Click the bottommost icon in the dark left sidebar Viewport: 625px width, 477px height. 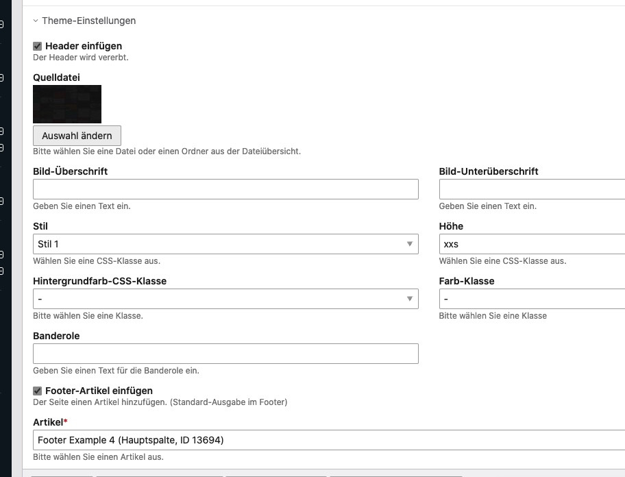click(x=1, y=271)
